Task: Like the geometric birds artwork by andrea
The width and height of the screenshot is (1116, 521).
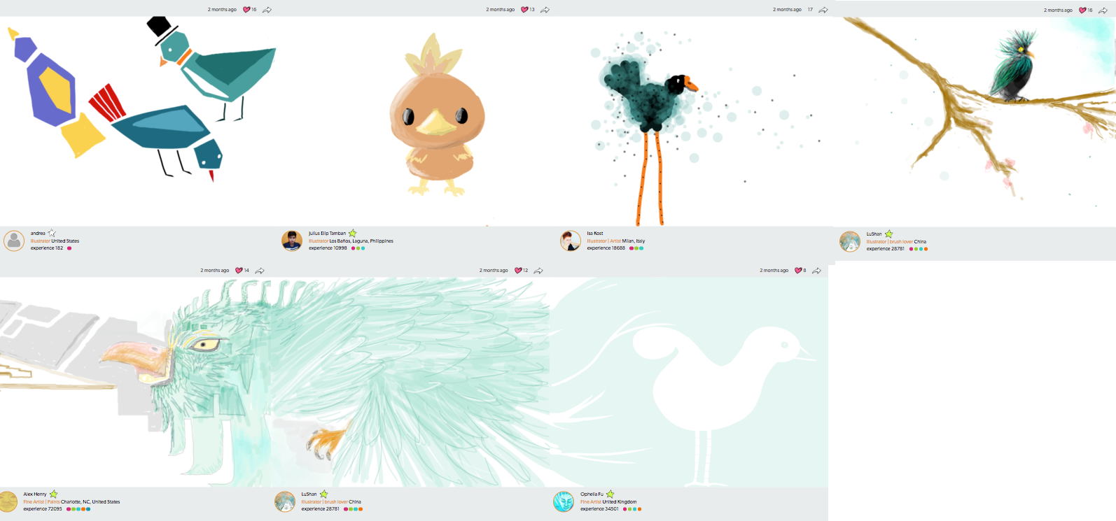Action: tap(246, 10)
